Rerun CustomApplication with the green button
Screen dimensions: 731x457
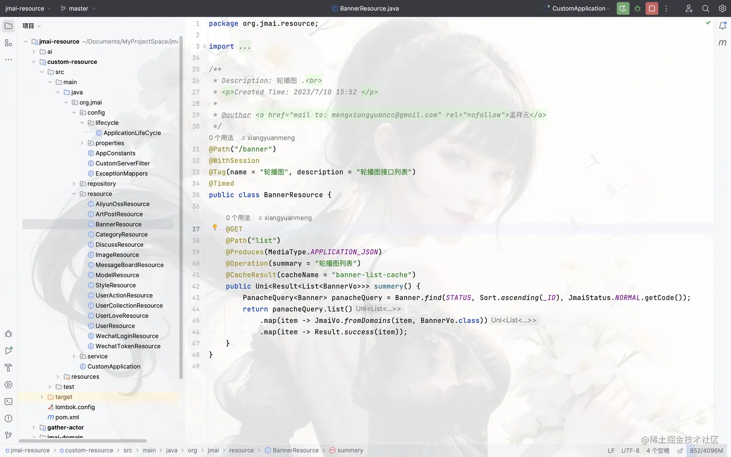(x=623, y=8)
